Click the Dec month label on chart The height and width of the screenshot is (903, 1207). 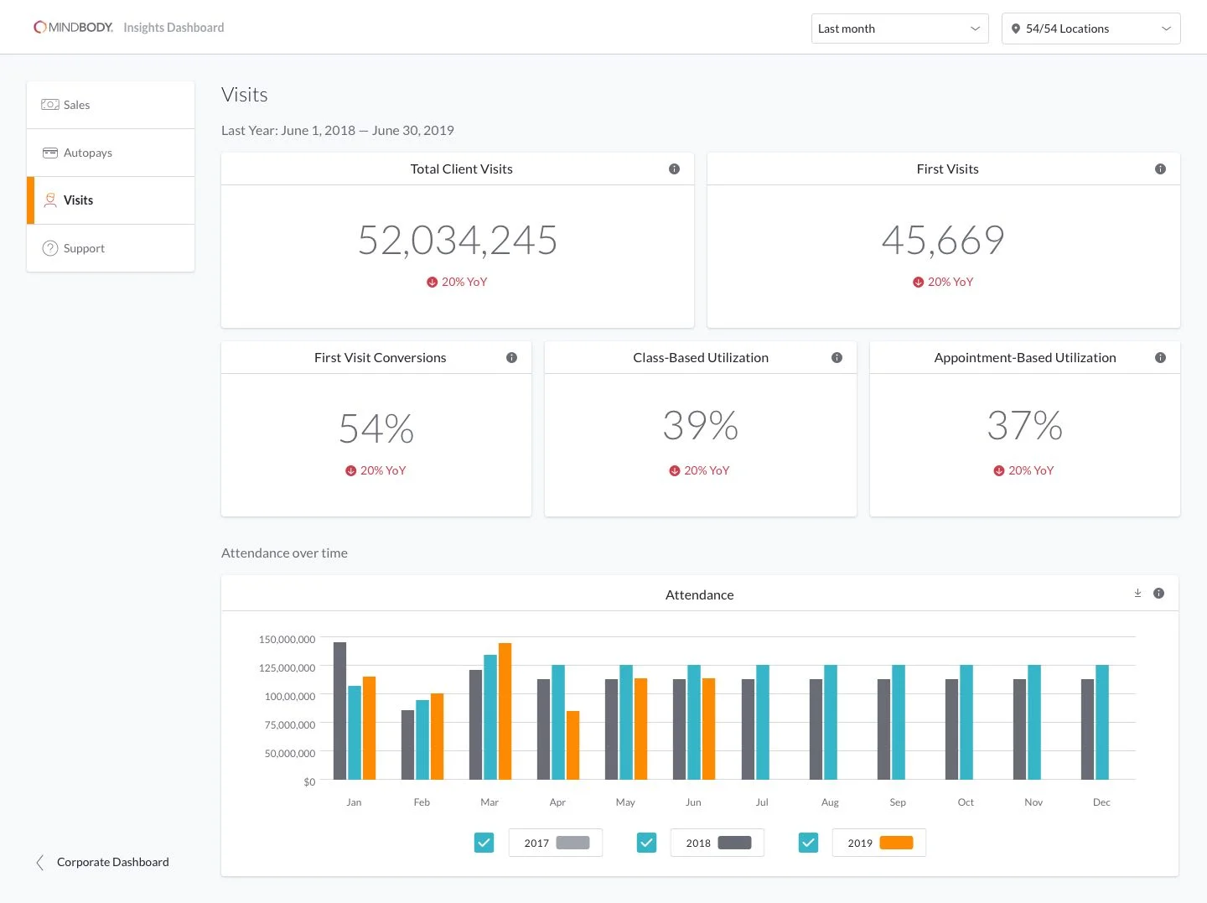coord(1101,802)
